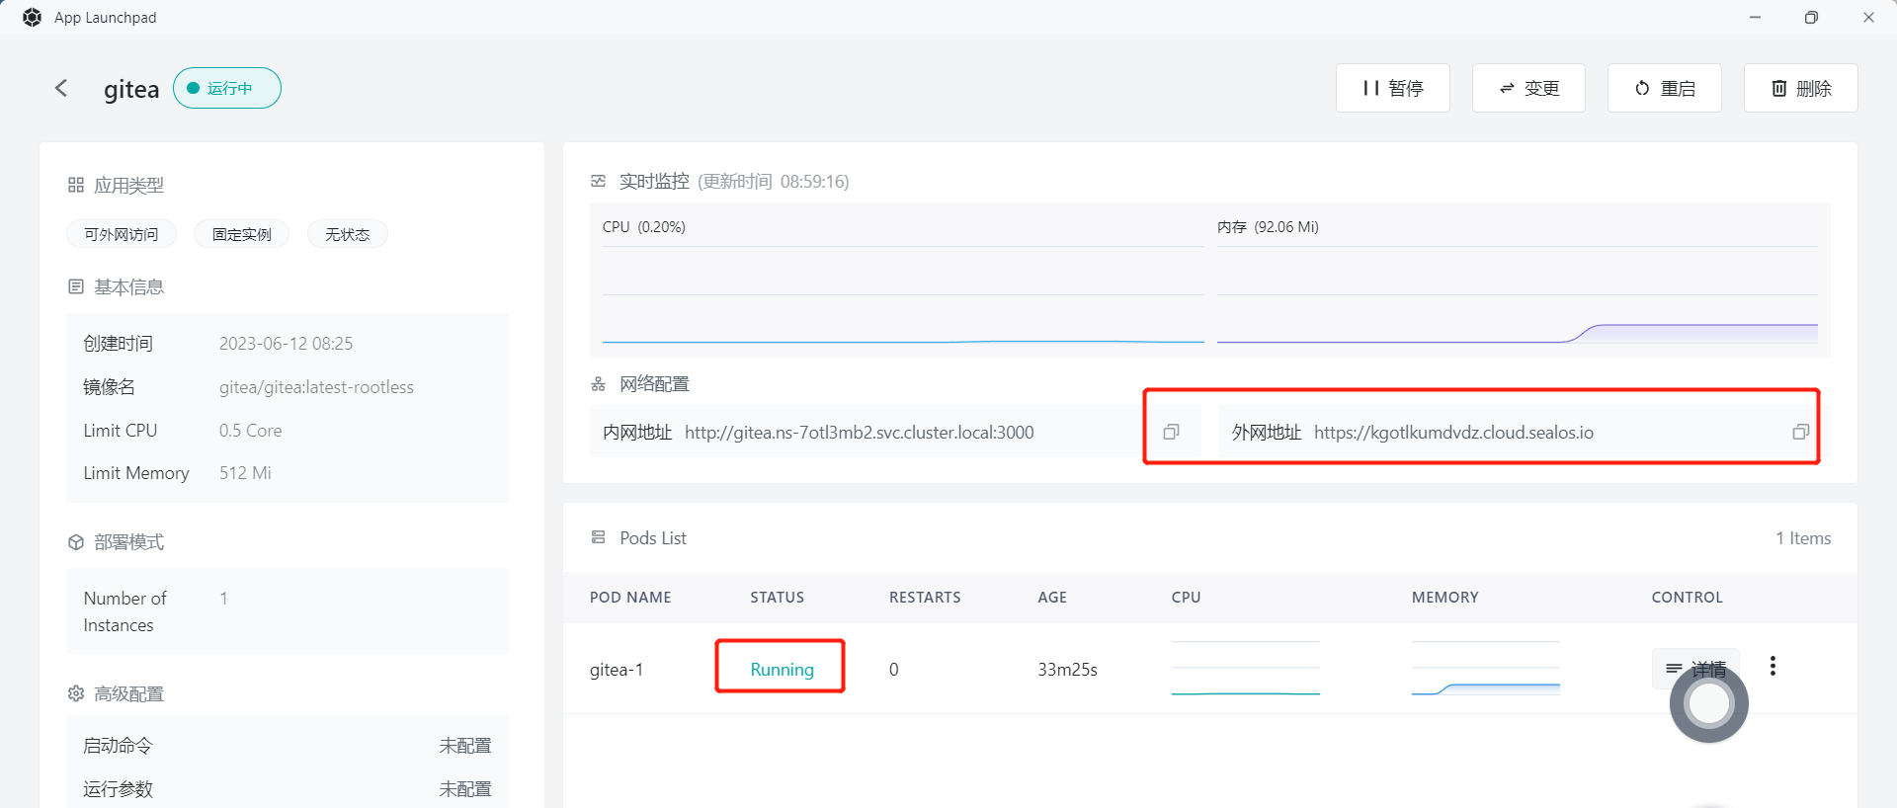Click the back arrow next to gitea
Screen dimensions: 1897x808
(61, 89)
